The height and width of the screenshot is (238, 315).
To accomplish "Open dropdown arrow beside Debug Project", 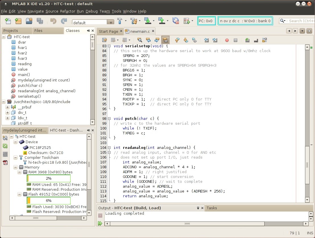I will (192, 21).
